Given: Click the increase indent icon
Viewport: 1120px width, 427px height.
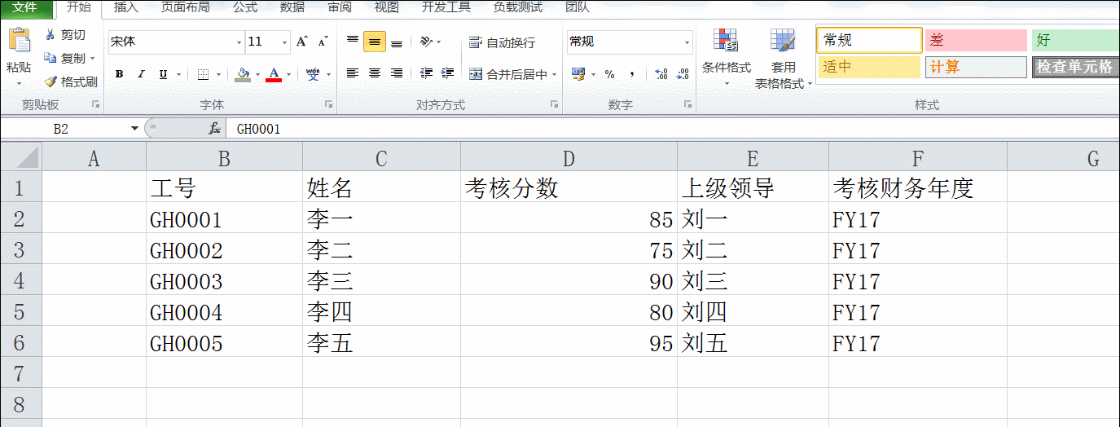Looking at the screenshot, I should [447, 73].
